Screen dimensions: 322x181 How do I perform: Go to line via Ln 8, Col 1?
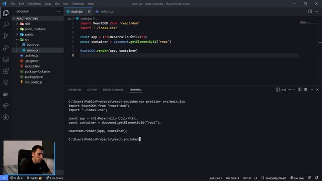(x=215, y=178)
